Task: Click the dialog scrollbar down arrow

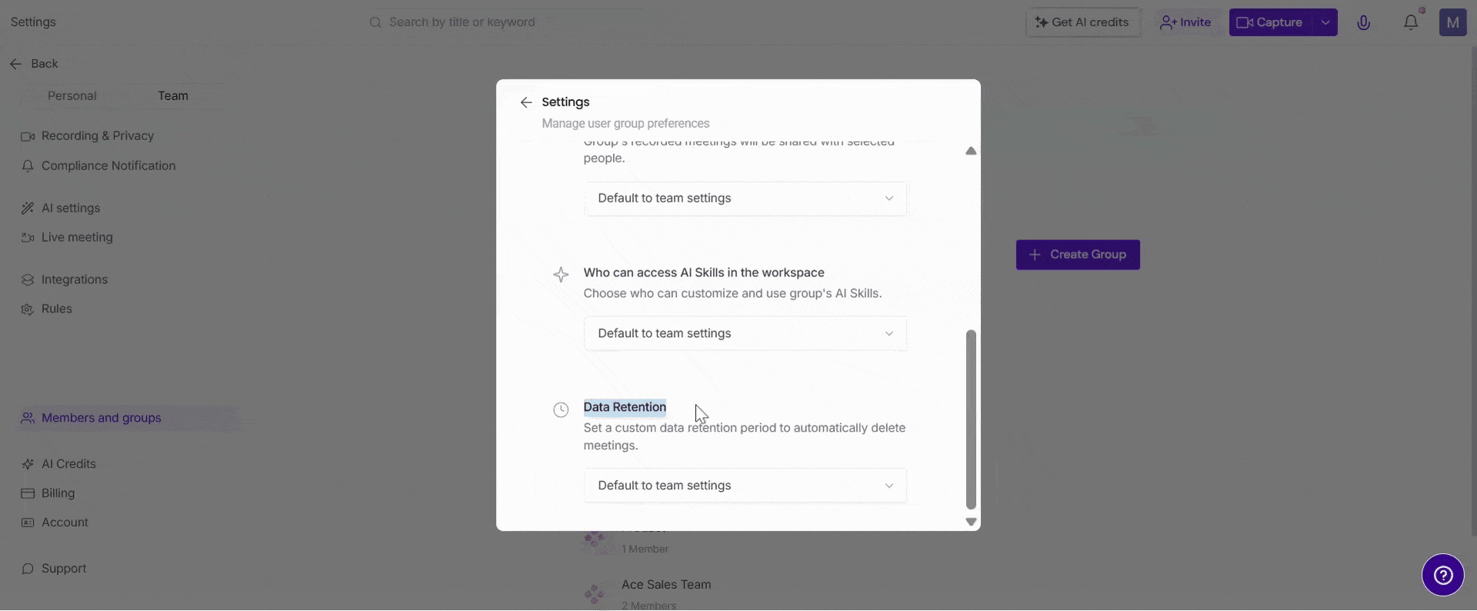Action: point(971,522)
